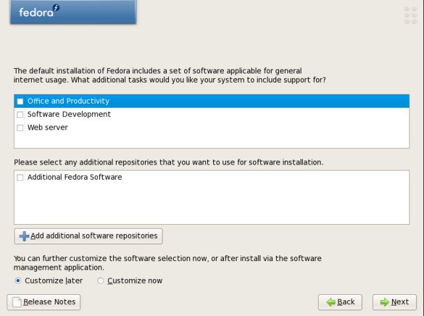
Task: Enable the Additional Fedora Software repository checkbox
Action: (20, 177)
